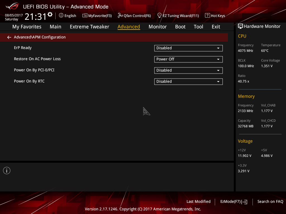
Task: Click the info icon in help panel
Action: [7, 171]
